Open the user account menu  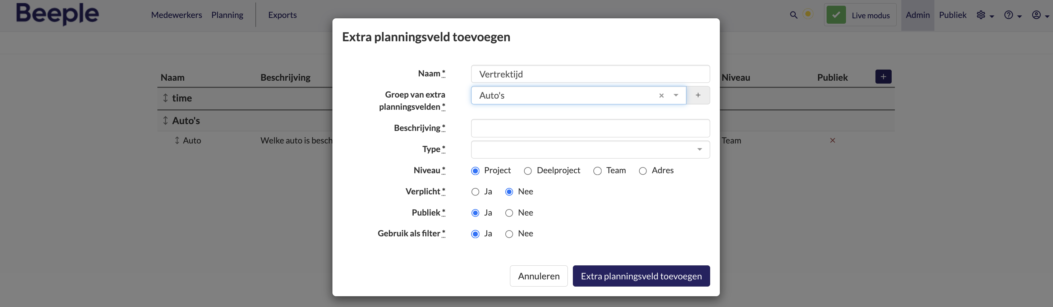point(1040,15)
